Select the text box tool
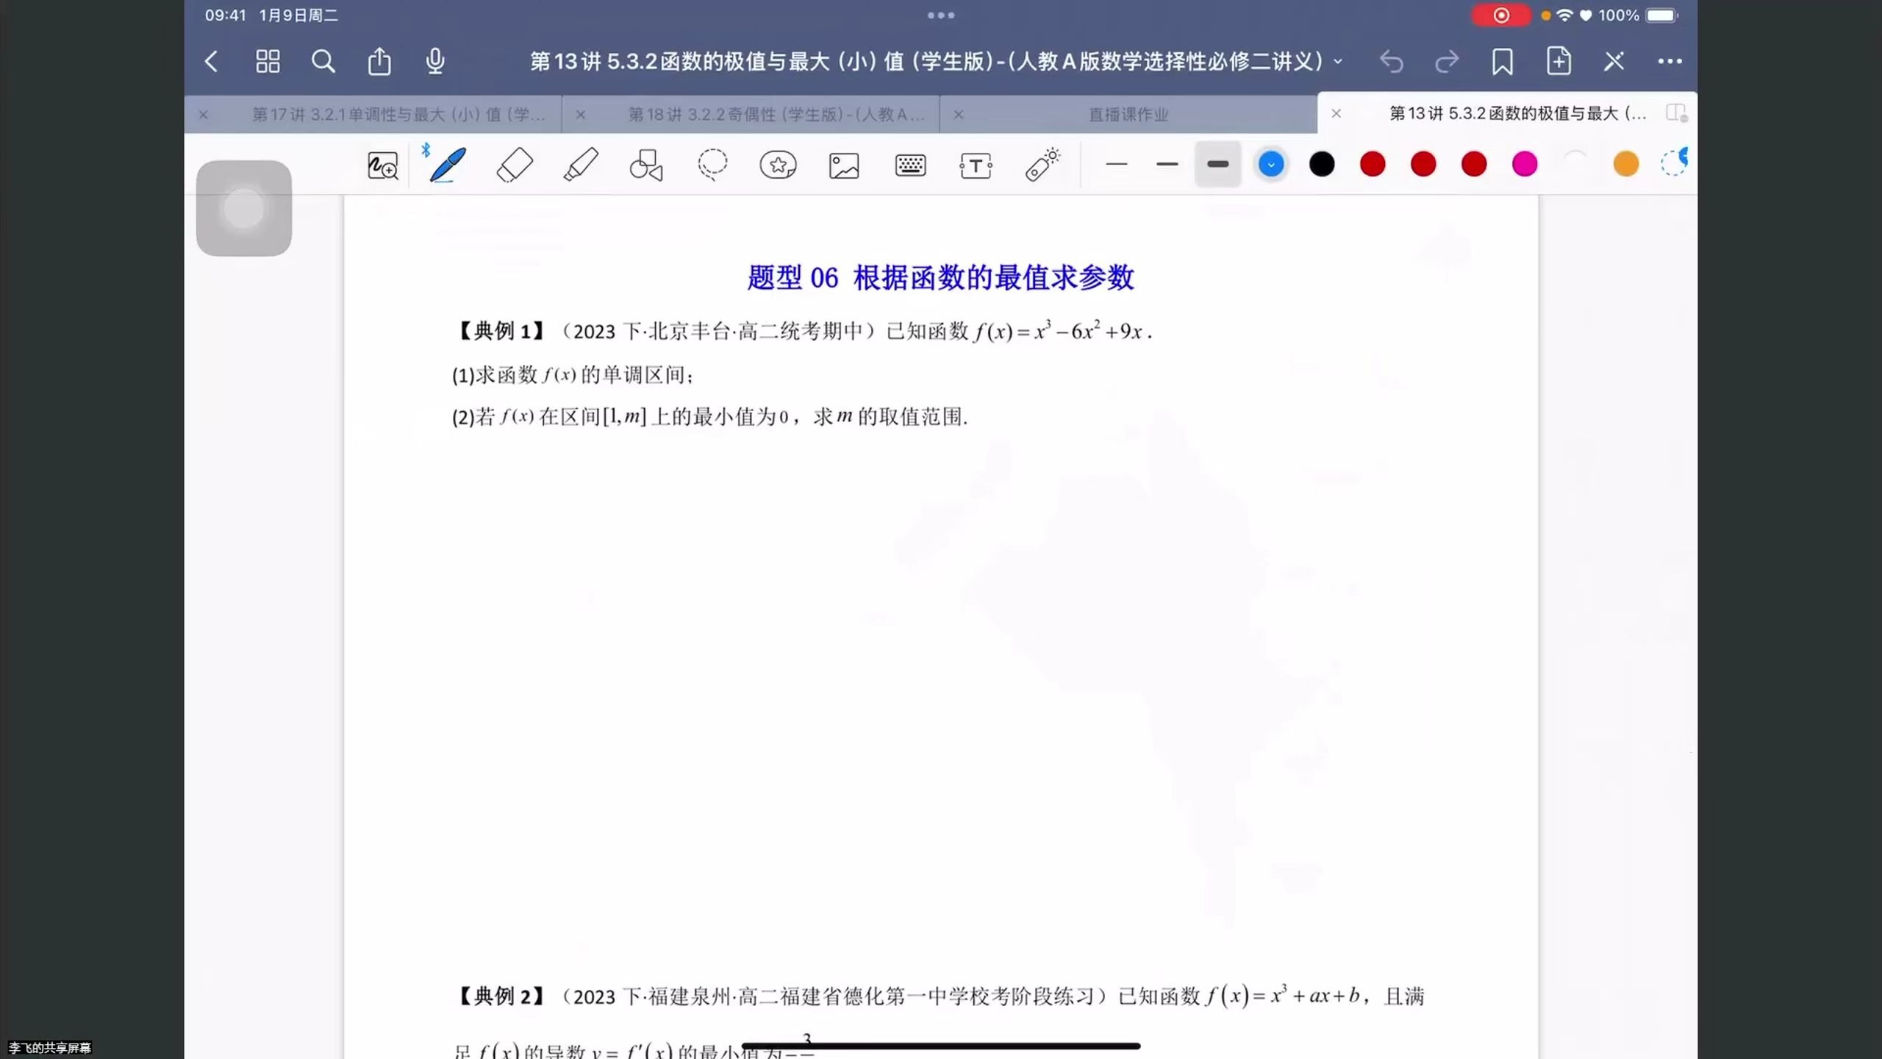Viewport: 1882px width, 1059px height. [976, 165]
